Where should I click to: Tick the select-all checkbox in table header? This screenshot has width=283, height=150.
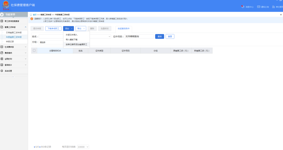click(34, 50)
